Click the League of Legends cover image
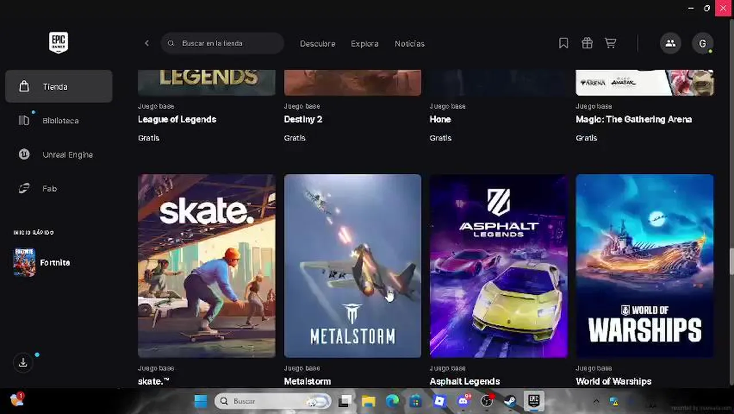734x414 pixels. point(207,82)
